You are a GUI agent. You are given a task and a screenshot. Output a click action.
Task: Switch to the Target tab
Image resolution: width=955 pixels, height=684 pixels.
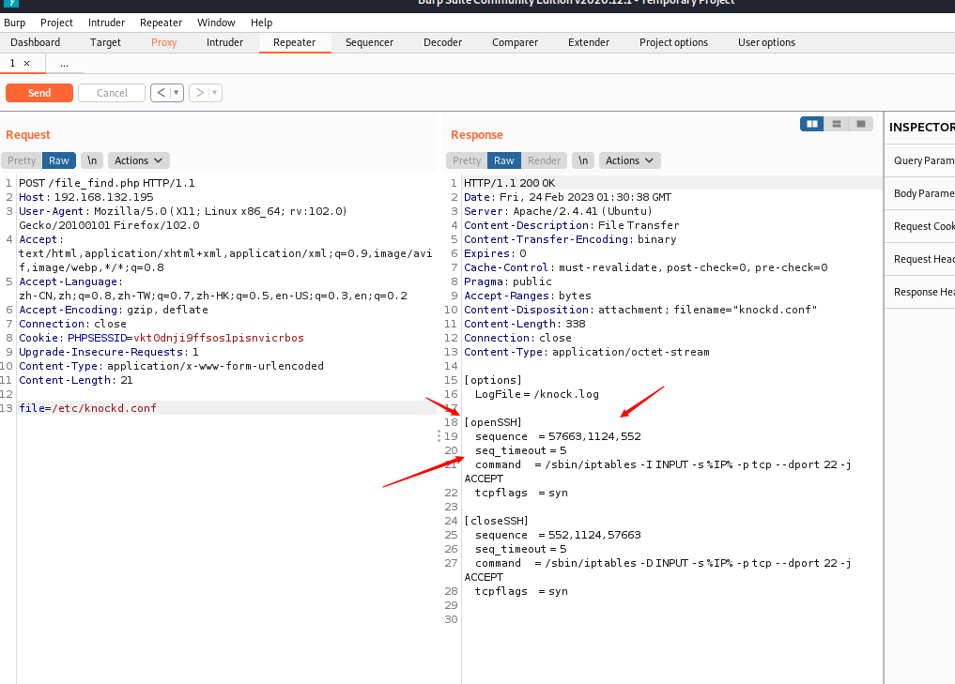pyautogui.click(x=105, y=42)
